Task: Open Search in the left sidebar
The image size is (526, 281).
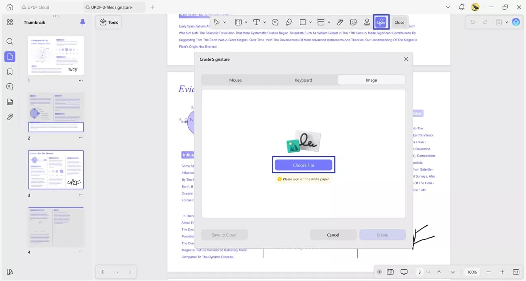Action: click(x=10, y=41)
